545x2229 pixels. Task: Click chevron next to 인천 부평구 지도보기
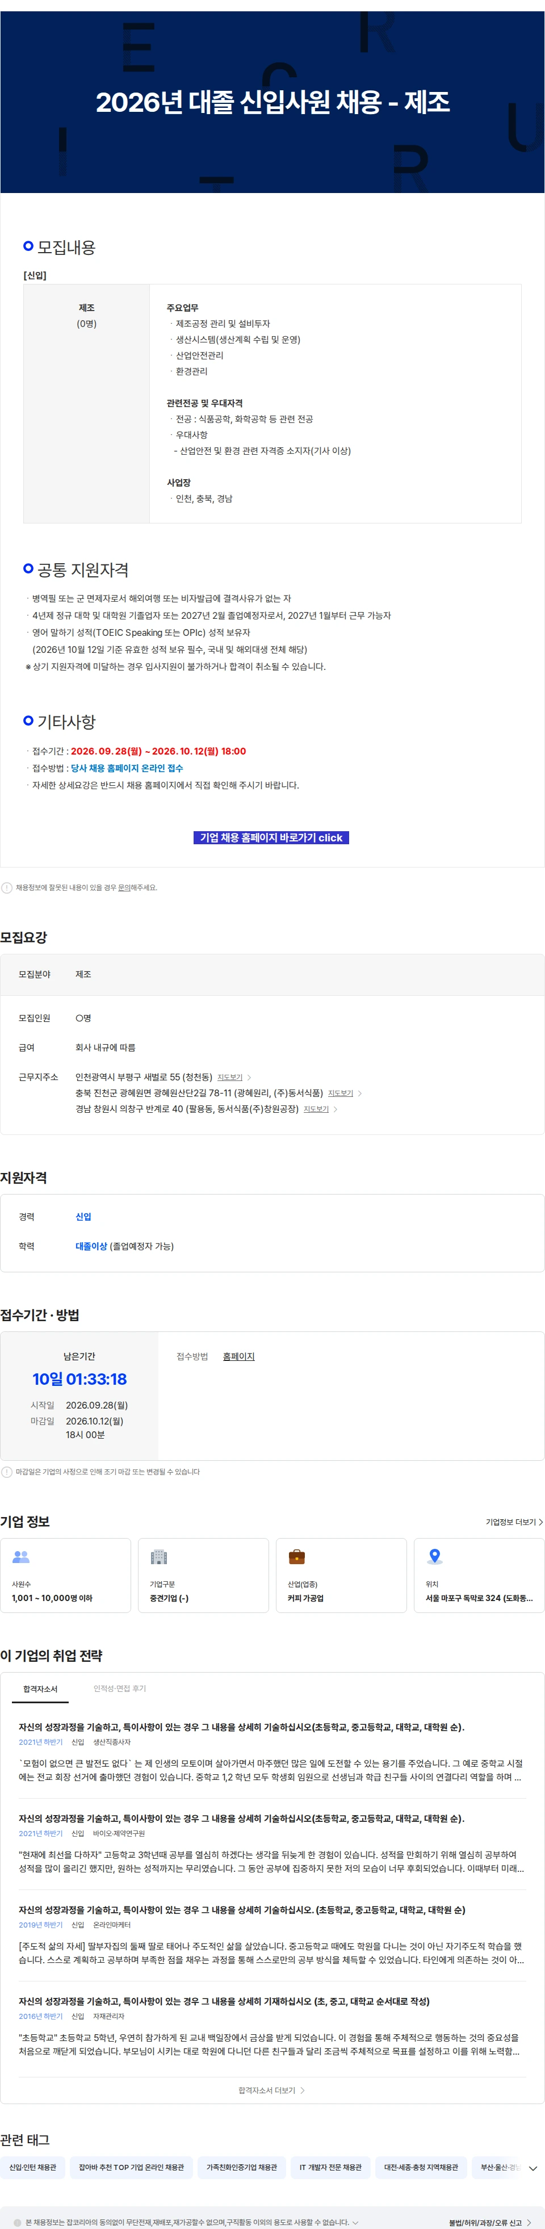click(x=249, y=1078)
